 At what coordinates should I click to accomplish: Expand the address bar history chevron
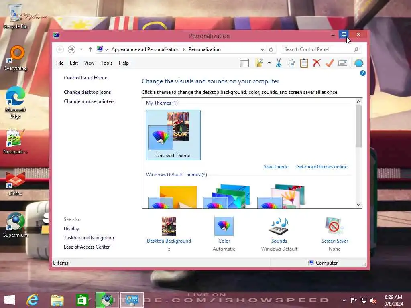pos(262,49)
